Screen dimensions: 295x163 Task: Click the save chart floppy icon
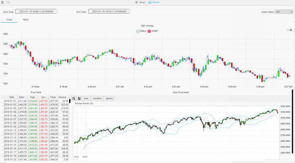click(x=79, y=99)
